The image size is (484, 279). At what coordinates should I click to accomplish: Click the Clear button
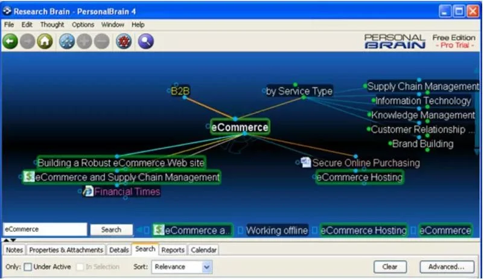(x=390, y=267)
